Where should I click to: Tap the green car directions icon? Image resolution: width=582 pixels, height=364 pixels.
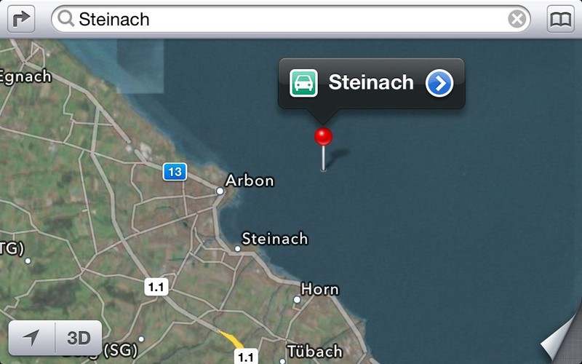(303, 83)
